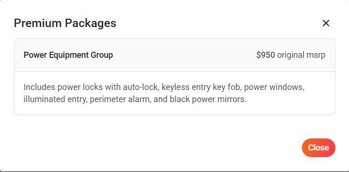Click the $950 price amount
The width and height of the screenshot is (349, 172).
266,55
